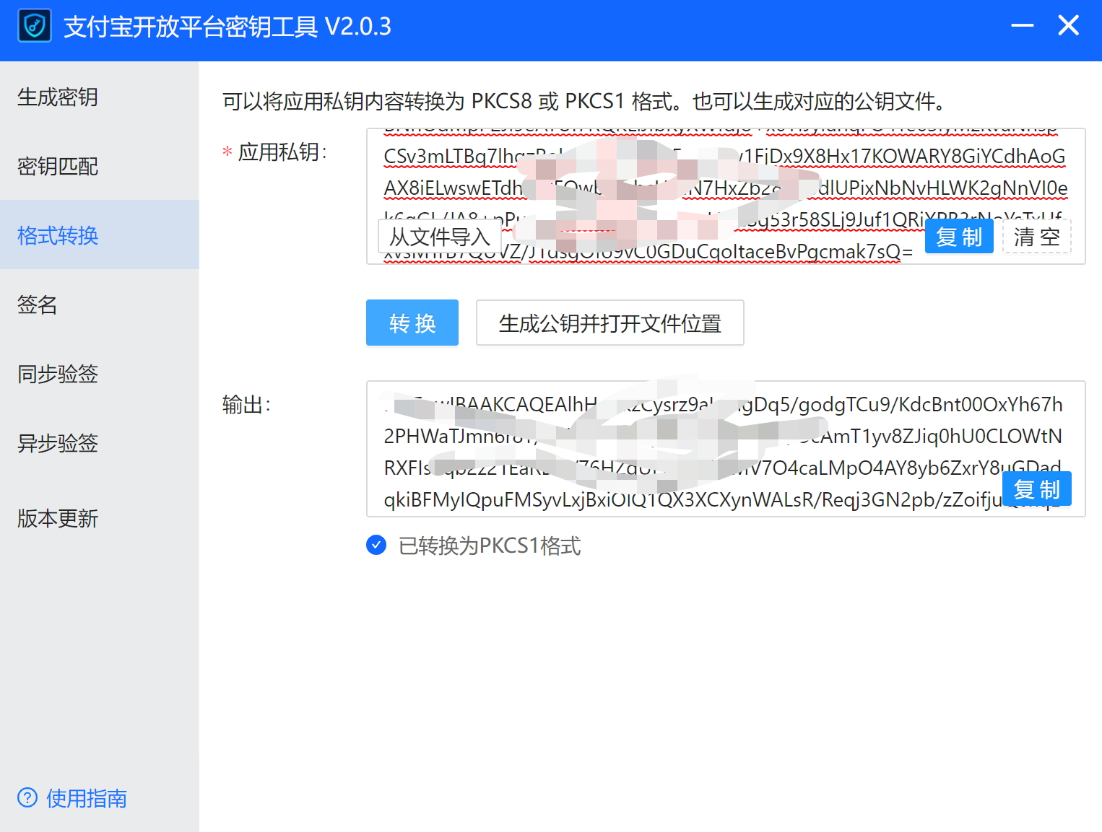Copy the output key with 复制
This screenshot has width=1102, height=832.
pyautogui.click(x=1037, y=489)
